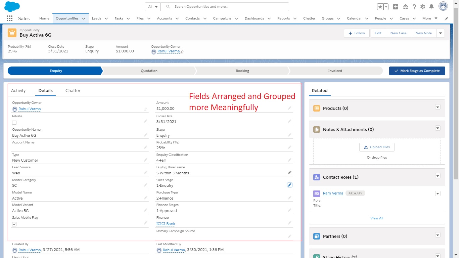Click the pencil to edit navigation items

click(x=446, y=18)
